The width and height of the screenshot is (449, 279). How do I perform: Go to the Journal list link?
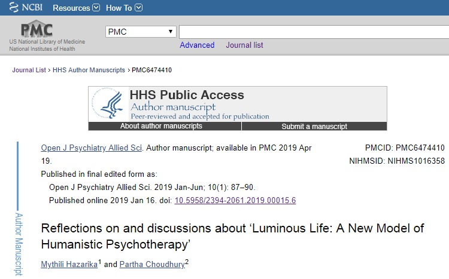[244, 45]
